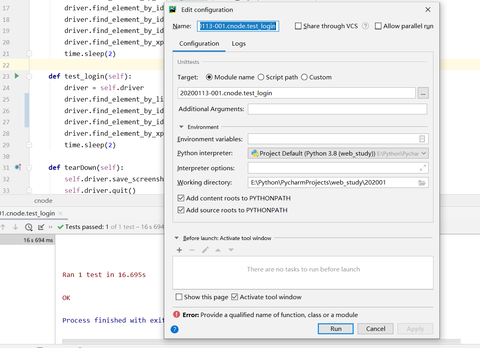Open the Working directory folder picker

(423, 182)
